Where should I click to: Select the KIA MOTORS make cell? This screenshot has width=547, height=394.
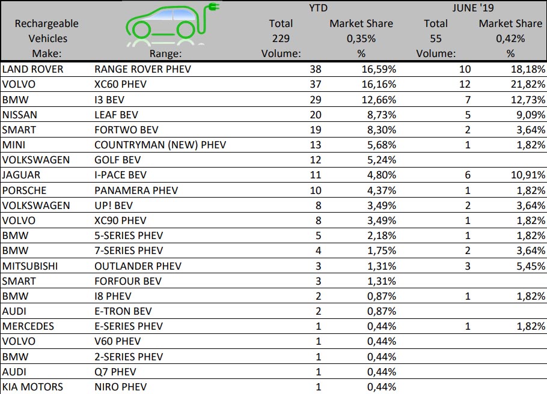click(31, 387)
